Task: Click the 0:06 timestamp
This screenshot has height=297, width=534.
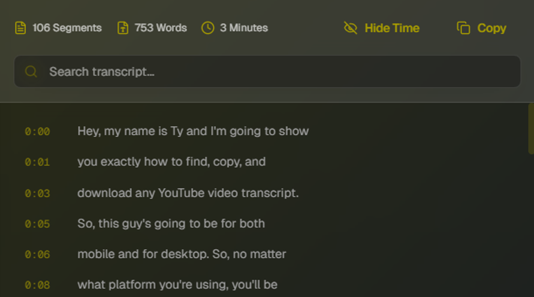Action: tap(37, 255)
